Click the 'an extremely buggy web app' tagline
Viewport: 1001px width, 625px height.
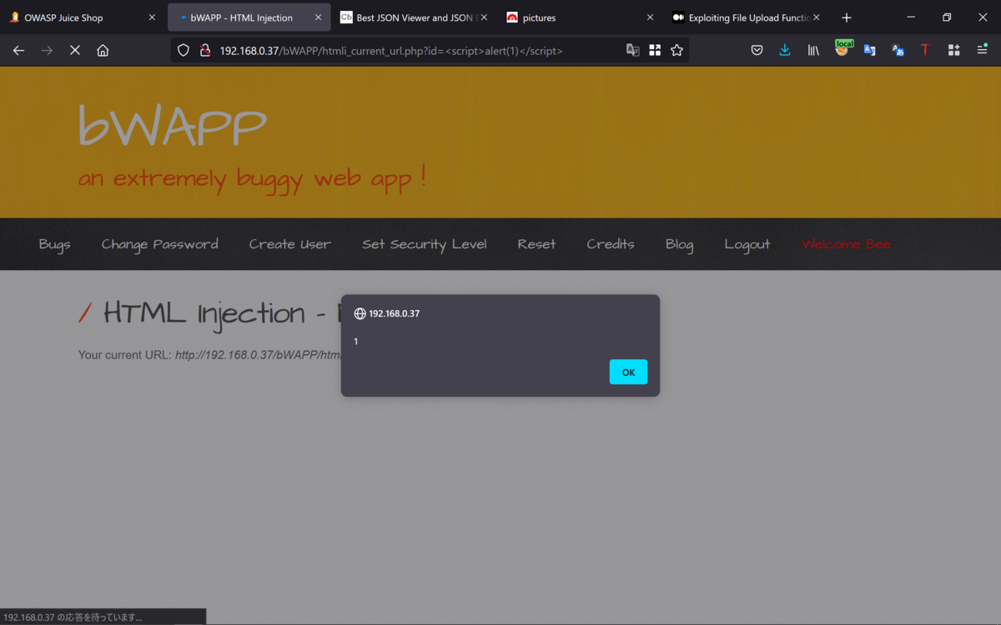[252, 178]
